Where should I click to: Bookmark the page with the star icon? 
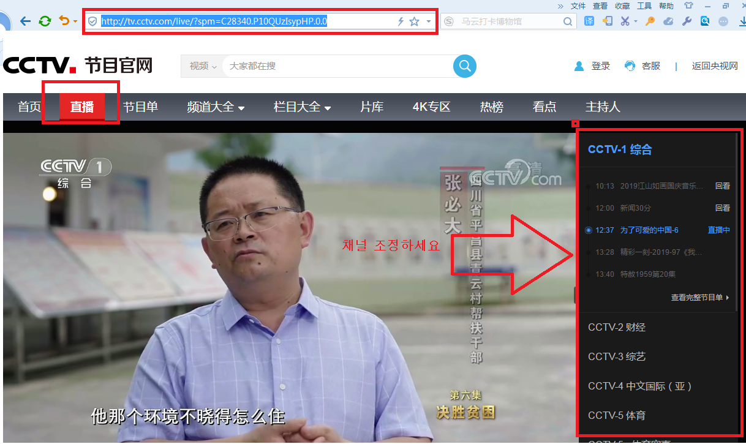point(415,21)
